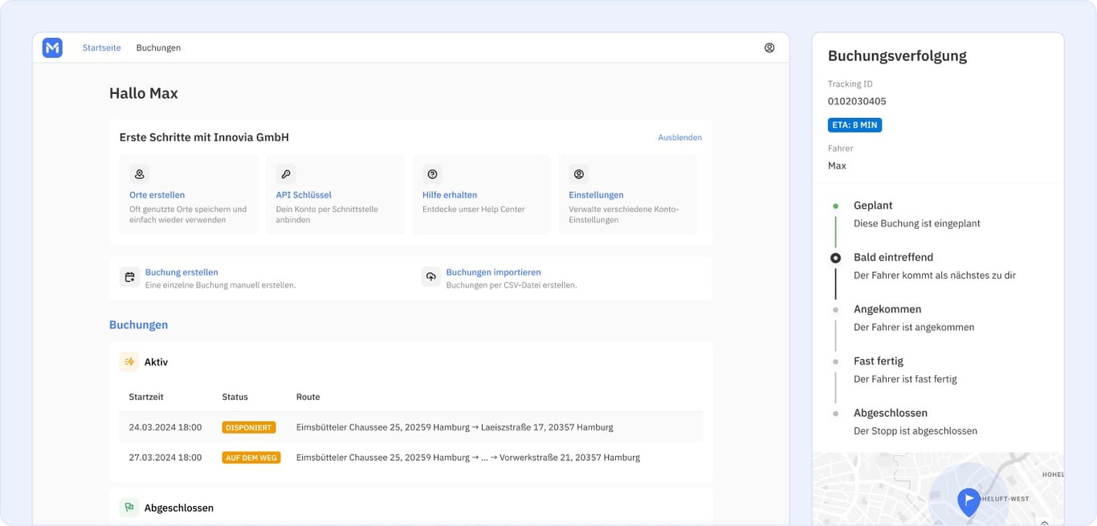Click the DISPONIERT status badge
The height and width of the screenshot is (526, 1097).
249,427
